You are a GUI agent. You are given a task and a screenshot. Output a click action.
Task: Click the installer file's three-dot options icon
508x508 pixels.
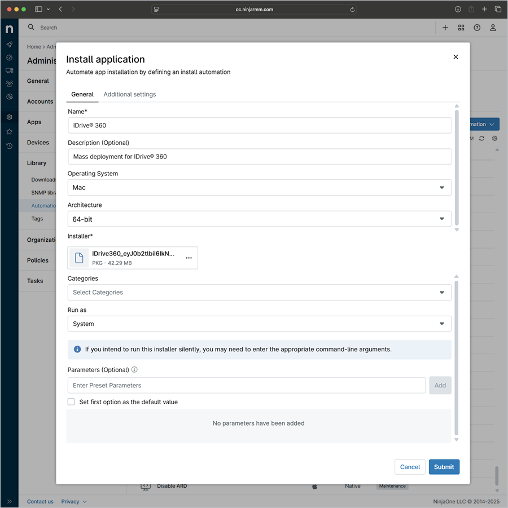[x=189, y=258]
